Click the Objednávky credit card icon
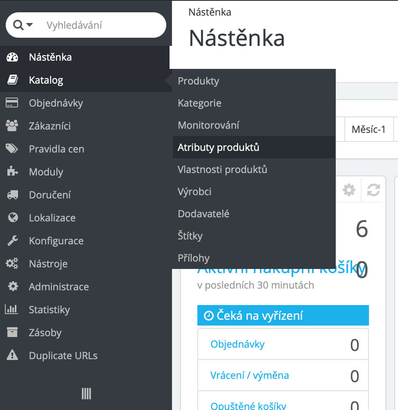This screenshot has width=398, height=410. pos(12,103)
